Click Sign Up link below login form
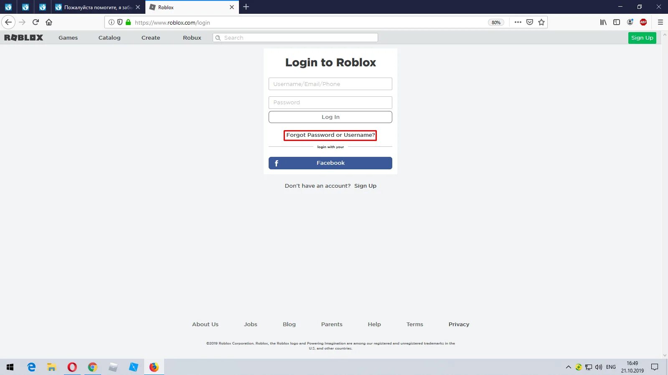Viewport: 668px width, 375px height. pos(365,186)
